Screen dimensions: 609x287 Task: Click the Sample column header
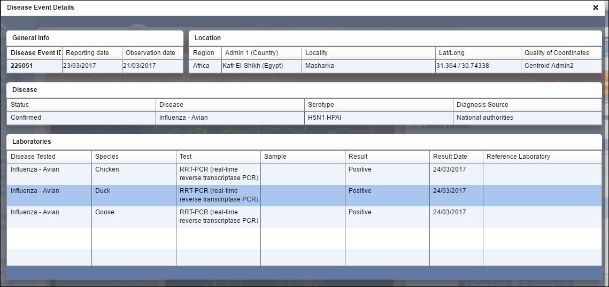pyautogui.click(x=303, y=157)
